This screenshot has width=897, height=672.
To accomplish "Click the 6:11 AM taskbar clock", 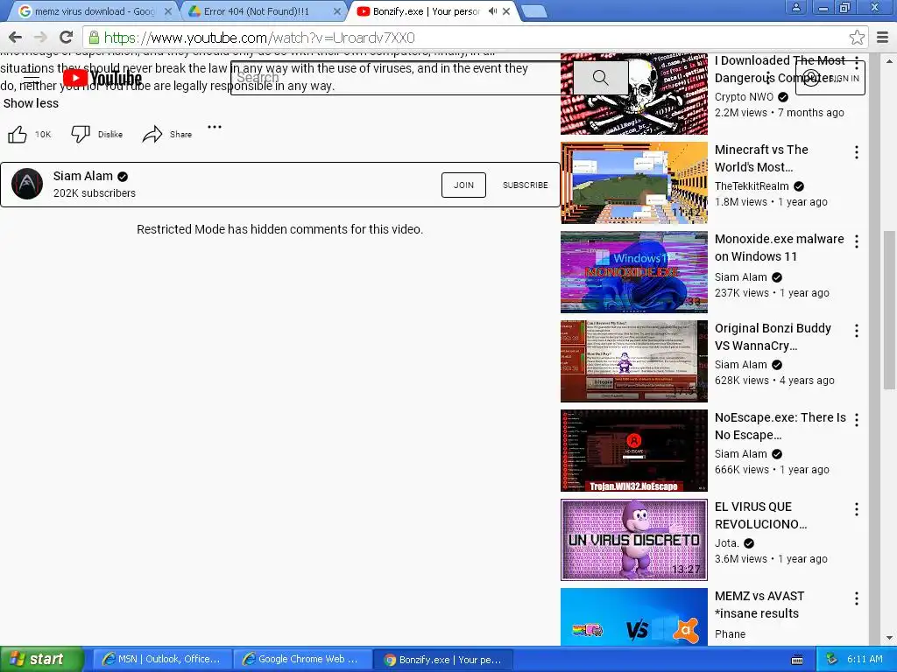I will point(865,660).
